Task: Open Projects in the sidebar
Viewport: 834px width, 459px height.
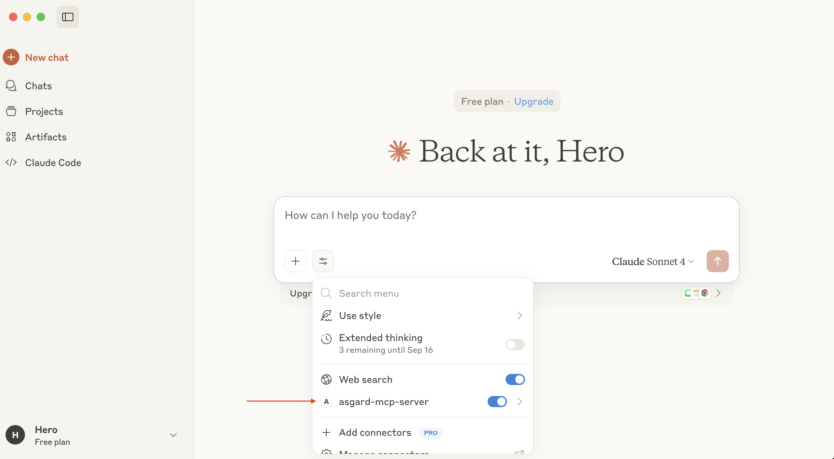Action: (x=44, y=111)
